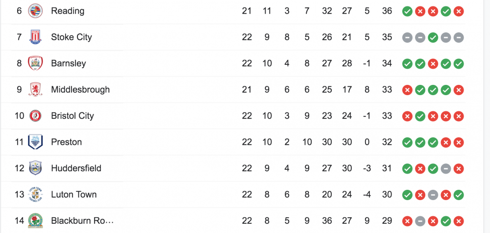Click the Preston club crest icon
This screenshot has height=233, width=490.
point(35,142)
